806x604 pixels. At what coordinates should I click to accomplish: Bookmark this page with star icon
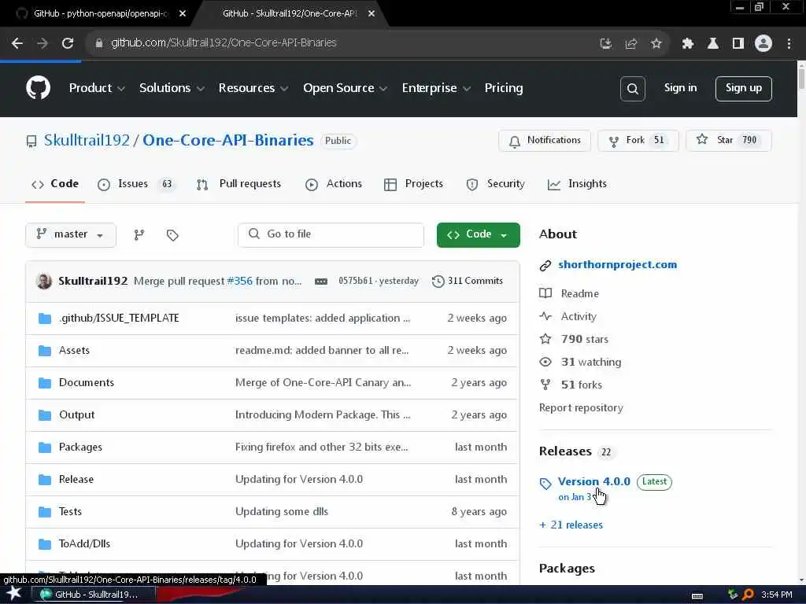(656, 44)
